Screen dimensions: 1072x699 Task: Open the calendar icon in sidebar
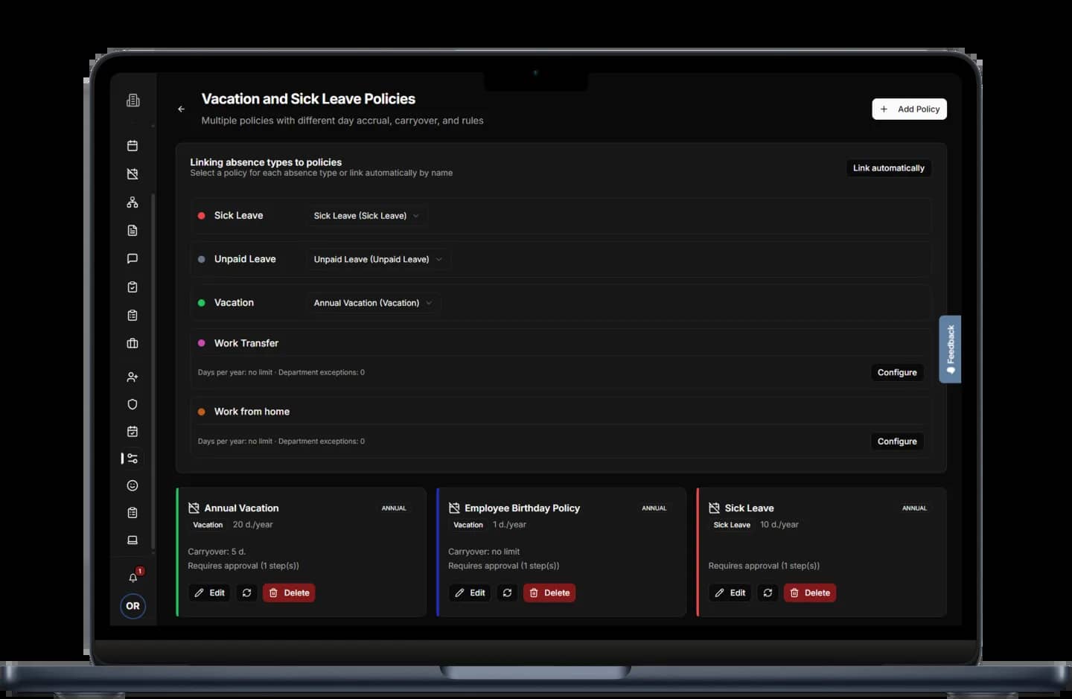[133, 146]
